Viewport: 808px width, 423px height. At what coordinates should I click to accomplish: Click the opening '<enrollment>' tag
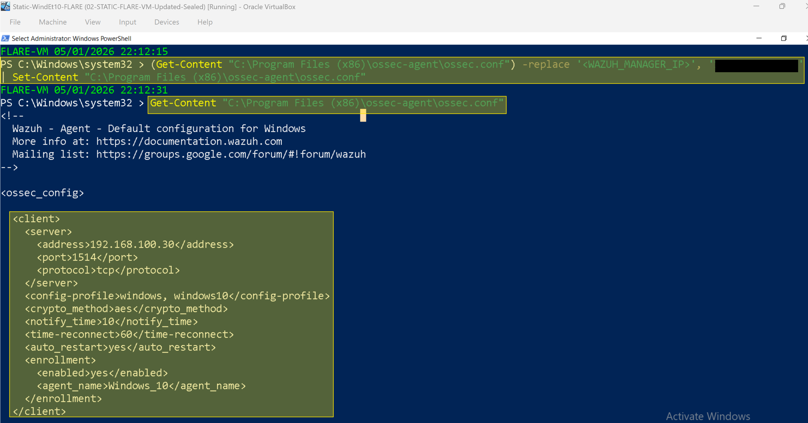pos(60,360)
